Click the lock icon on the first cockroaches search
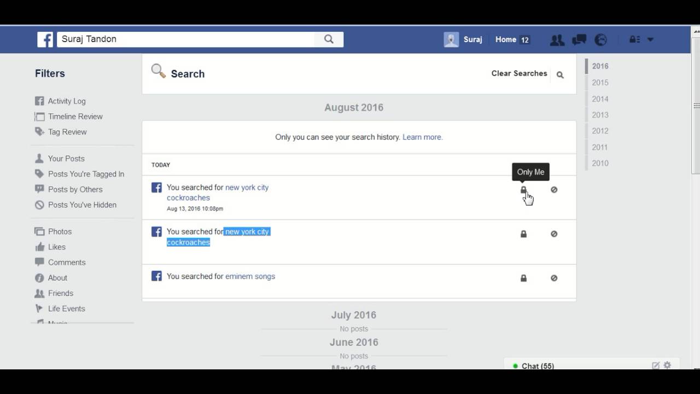This screenshot has height=394, width=700. (x=523, y=190)
